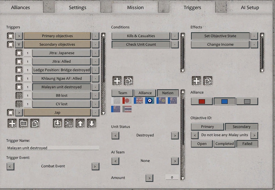Pick the red alliance color swatch

[202, 102]
